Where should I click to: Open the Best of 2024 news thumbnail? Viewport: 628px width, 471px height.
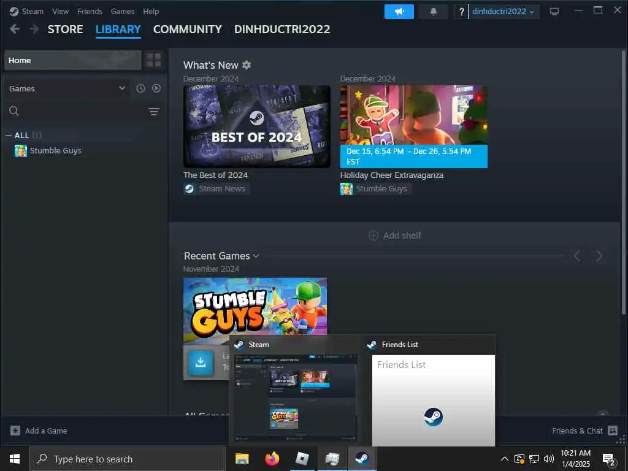coord(257,126)
